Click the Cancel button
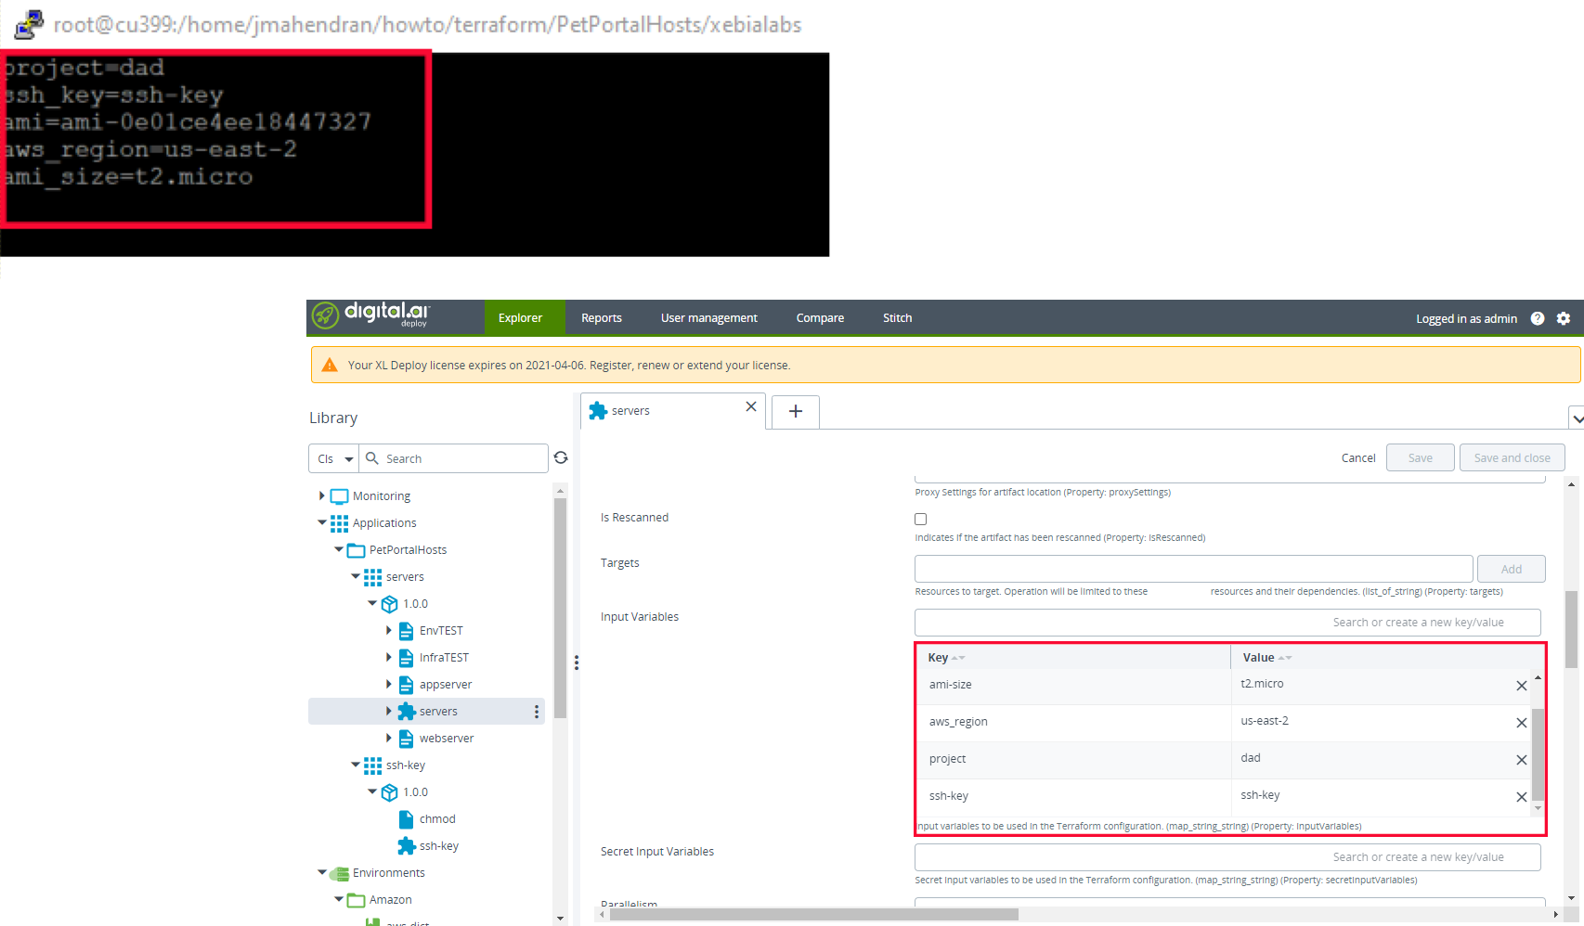This screenshot has width=1584, height=926. point(1358,458)
